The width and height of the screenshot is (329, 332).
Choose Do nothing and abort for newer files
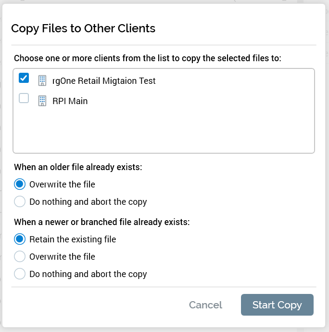pos(20,274)
